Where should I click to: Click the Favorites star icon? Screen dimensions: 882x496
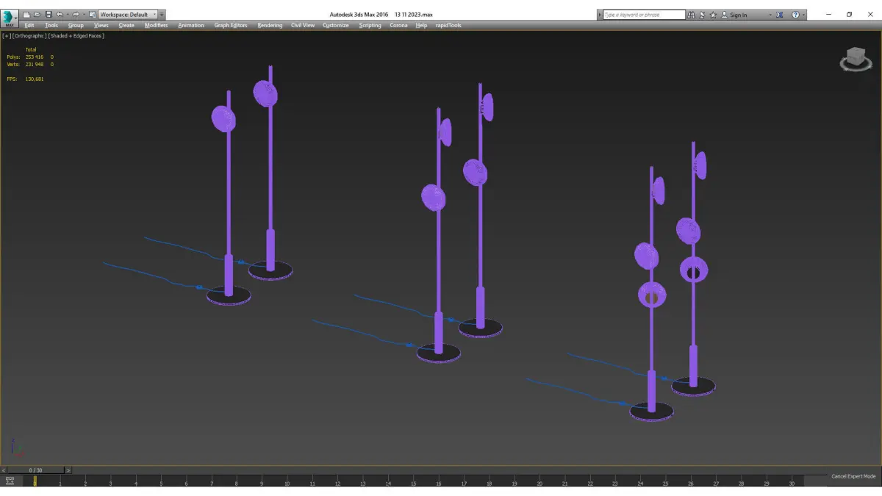(x=713, y=15)
